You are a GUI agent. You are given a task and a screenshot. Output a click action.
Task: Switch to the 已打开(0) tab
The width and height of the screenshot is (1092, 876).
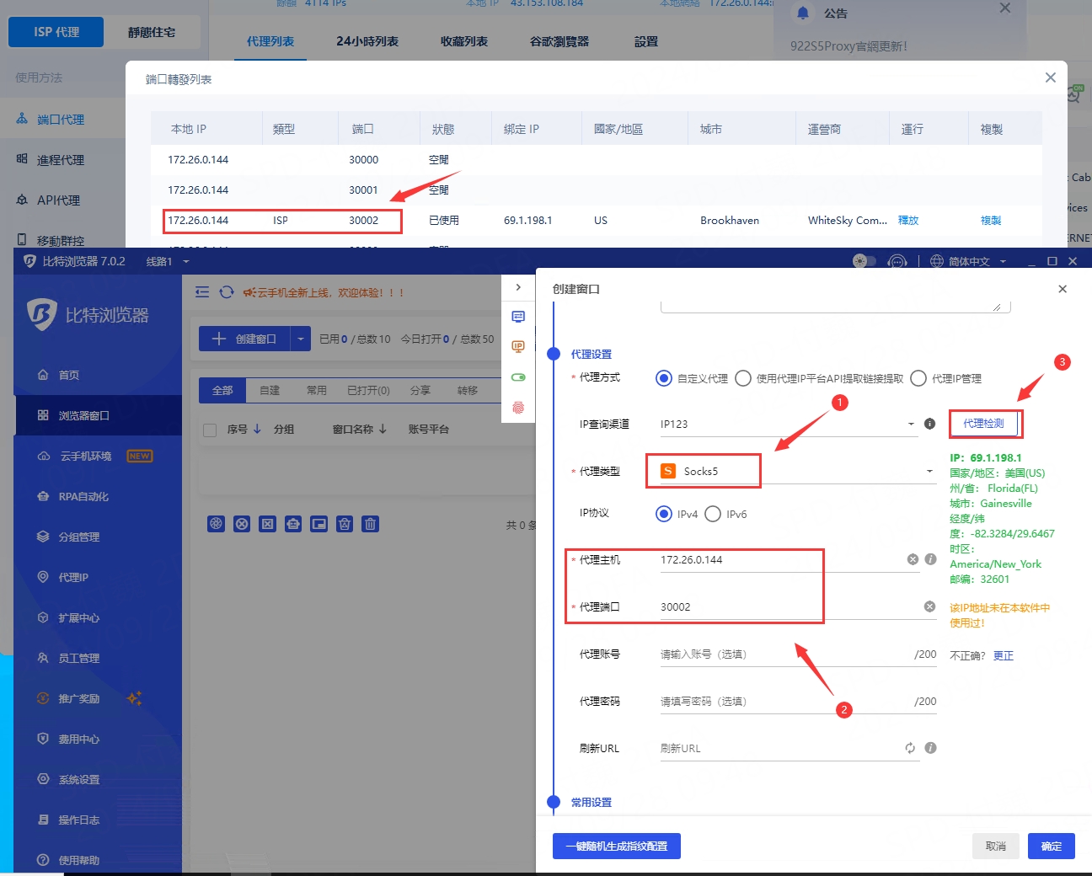368,391
